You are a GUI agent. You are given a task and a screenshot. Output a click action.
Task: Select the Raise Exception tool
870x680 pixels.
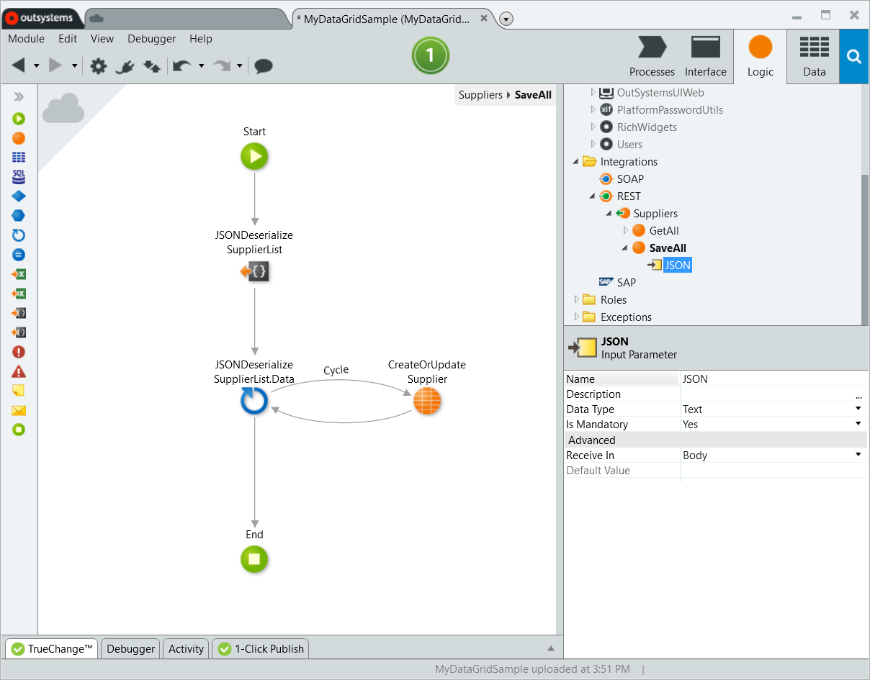pos(19,352)
